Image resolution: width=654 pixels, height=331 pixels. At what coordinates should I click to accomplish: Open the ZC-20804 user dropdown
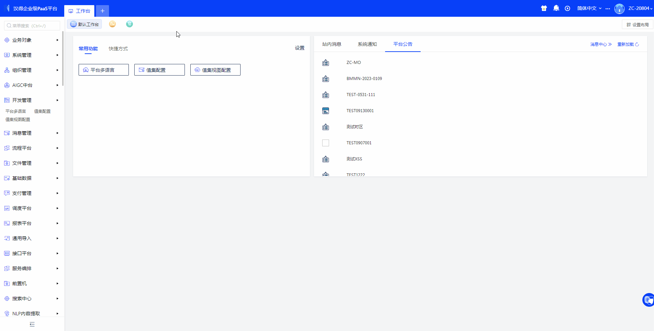[640, 8]
